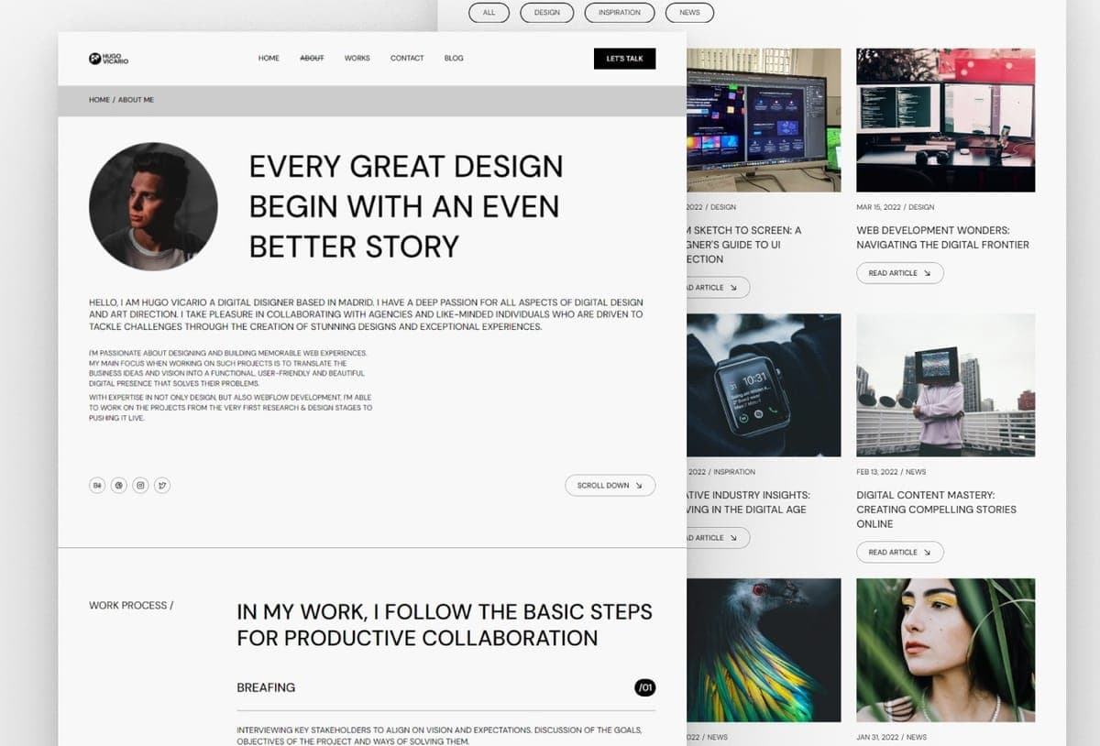
Task: Expand the Breafing process step
Action: point(445,688)
